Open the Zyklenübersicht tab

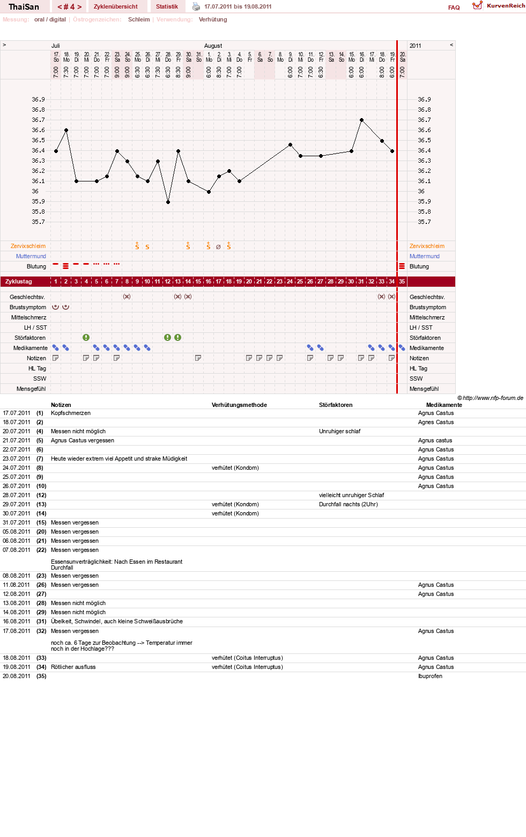pyautogui.click(x=116, y=6)
